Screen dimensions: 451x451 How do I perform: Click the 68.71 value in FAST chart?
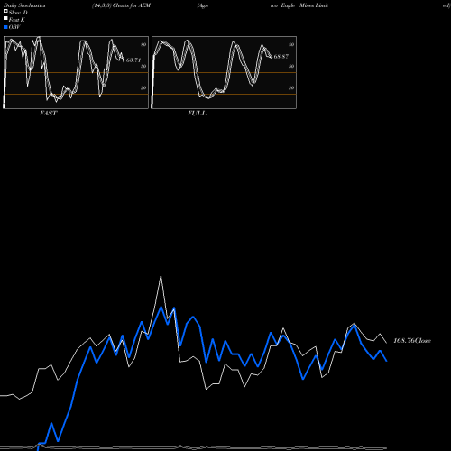point(133,60)
